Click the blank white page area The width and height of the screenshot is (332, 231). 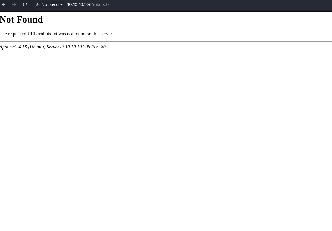coord(166,134)
